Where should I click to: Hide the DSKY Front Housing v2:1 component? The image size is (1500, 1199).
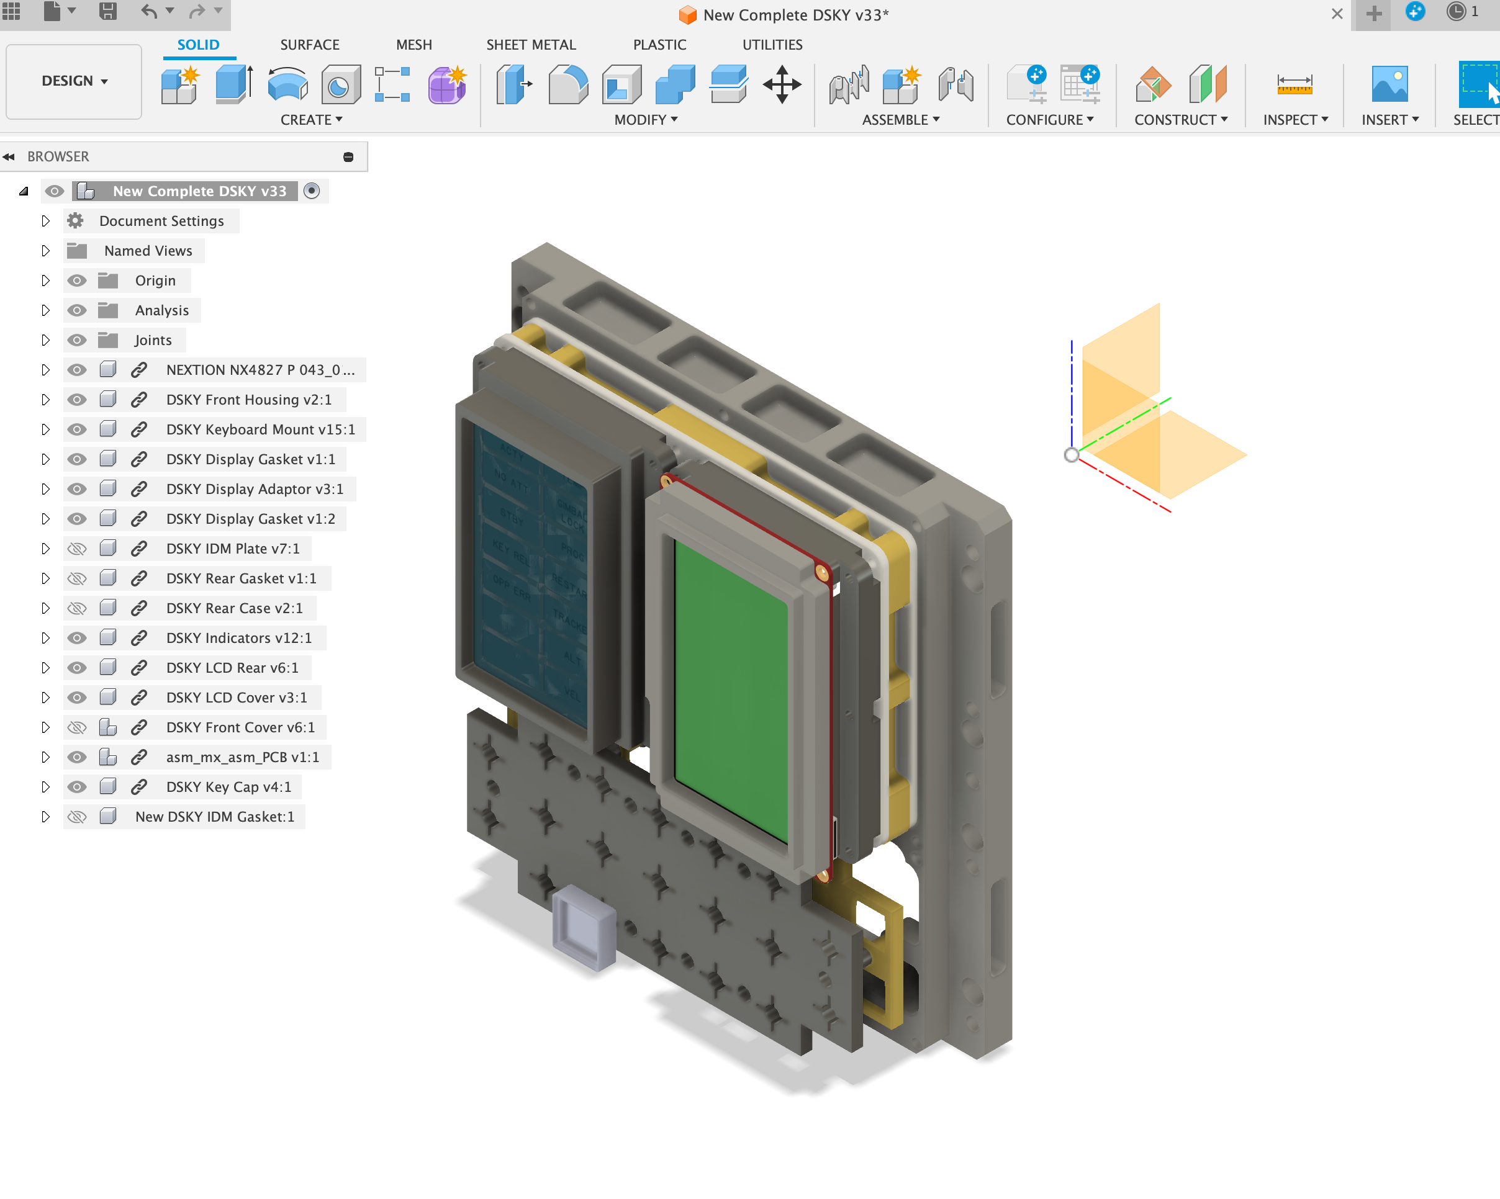[x=76, y=399]
